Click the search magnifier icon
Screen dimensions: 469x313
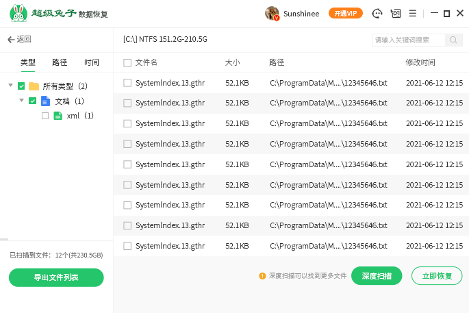(453, 40)
